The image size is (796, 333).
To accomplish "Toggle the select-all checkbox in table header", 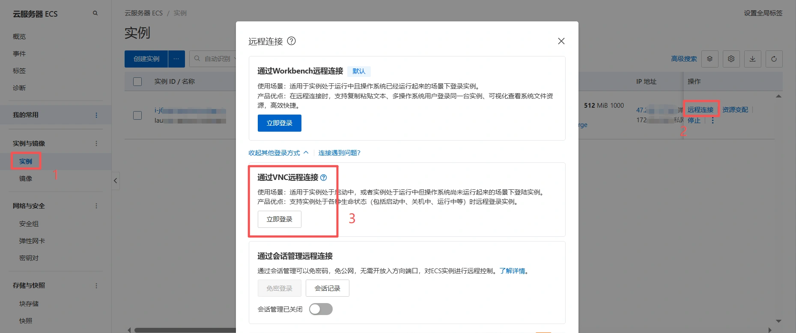I will (137, 82).
